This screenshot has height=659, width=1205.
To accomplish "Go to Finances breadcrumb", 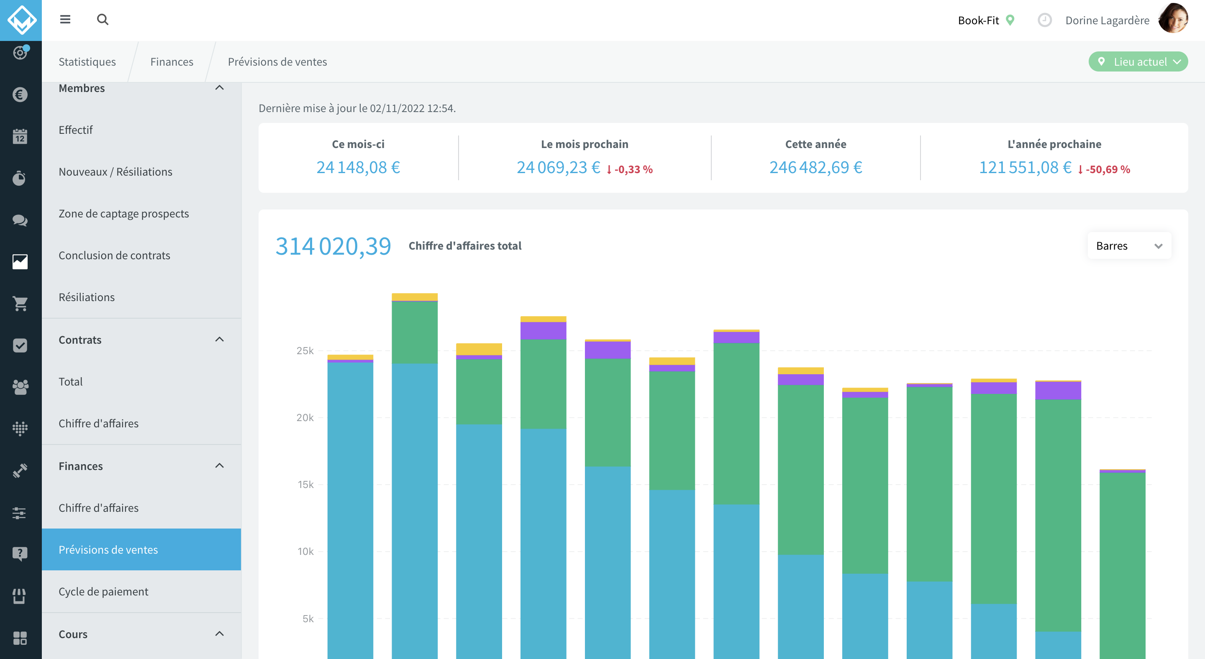I will [172, 62].
